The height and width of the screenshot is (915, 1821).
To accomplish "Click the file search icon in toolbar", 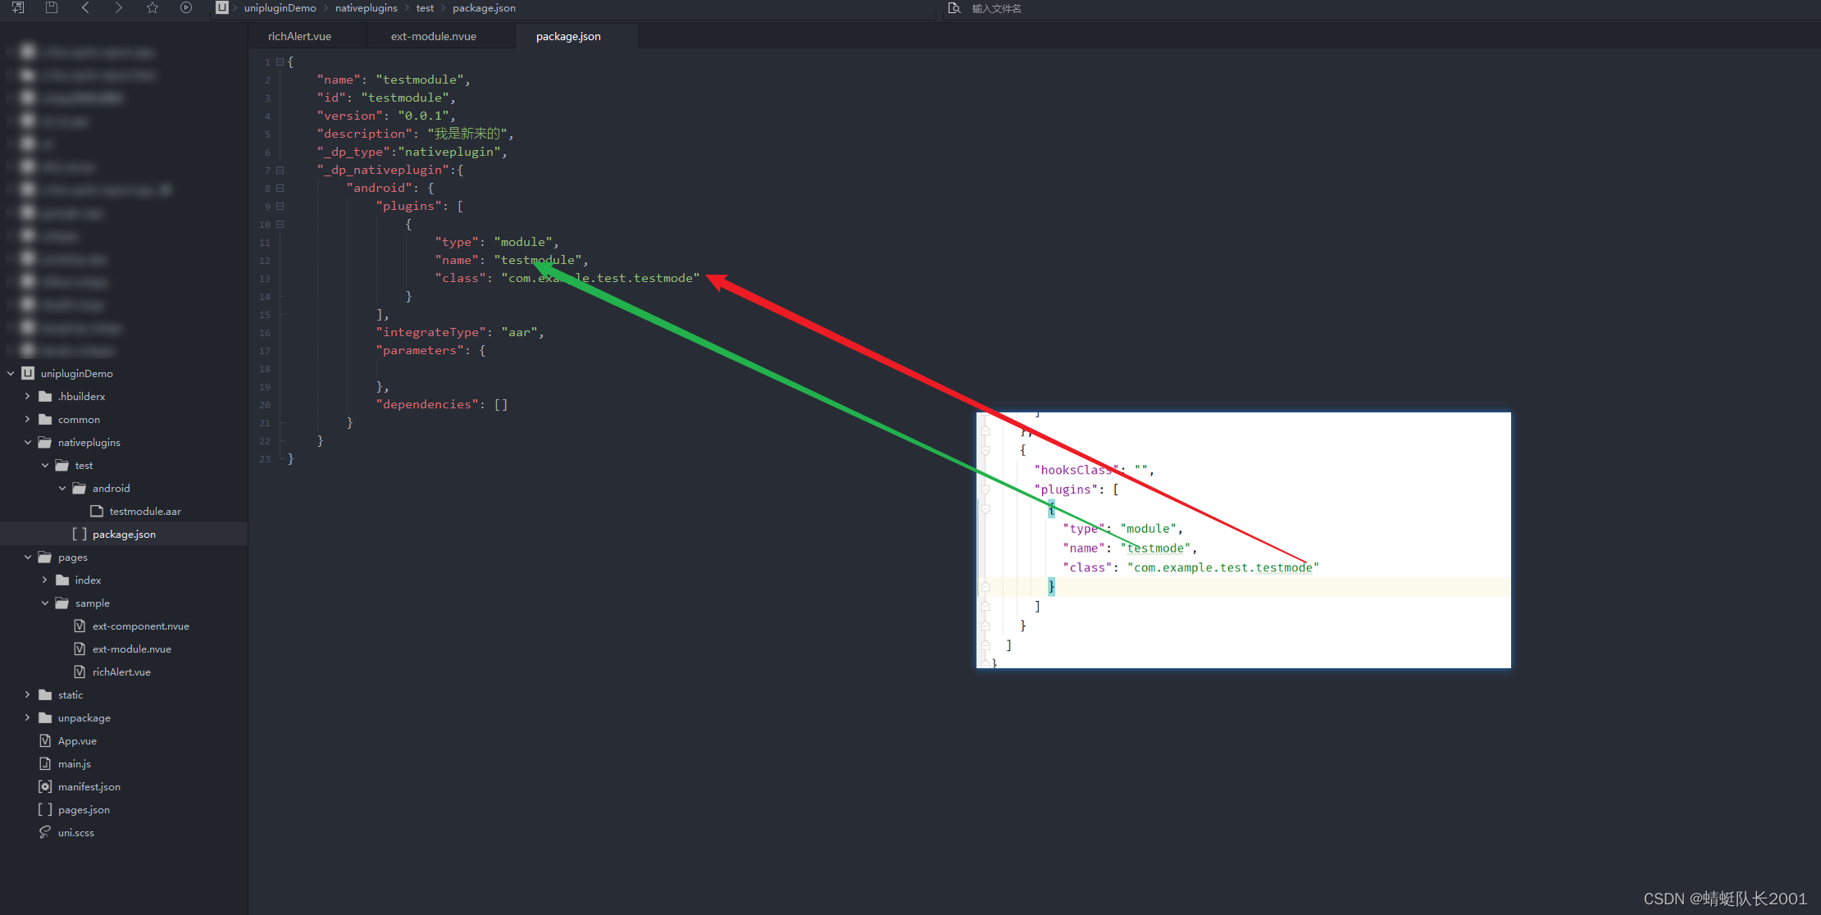I will [x=954, y=8].
